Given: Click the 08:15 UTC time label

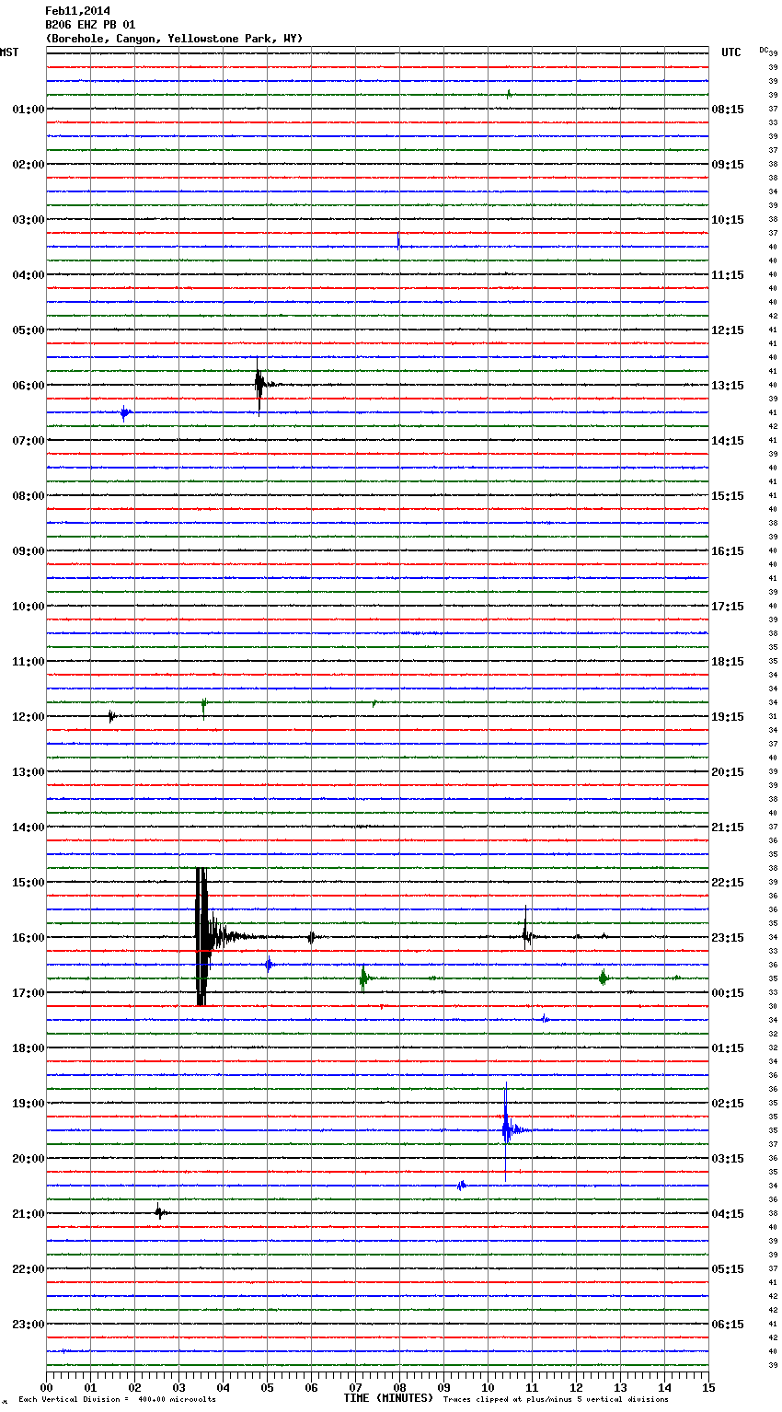Looking at the screenshot, I should pyautogui.click(x=728, y=110).
